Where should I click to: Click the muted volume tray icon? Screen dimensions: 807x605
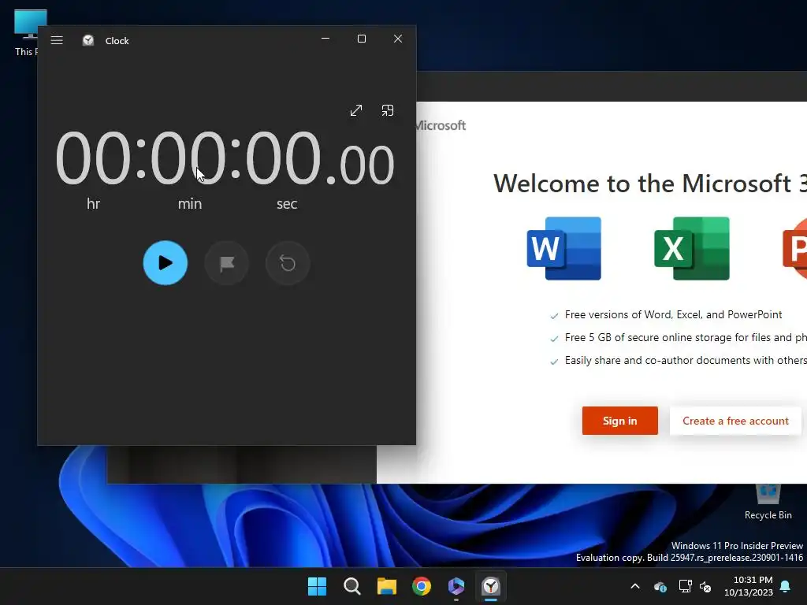(705, 586)
